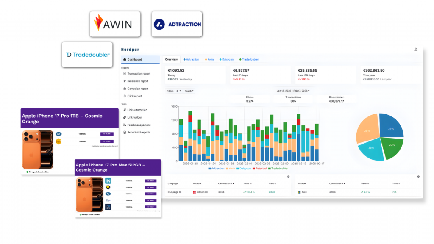
Task: Open Transaction report from sidebar
Action: point(139,74)
